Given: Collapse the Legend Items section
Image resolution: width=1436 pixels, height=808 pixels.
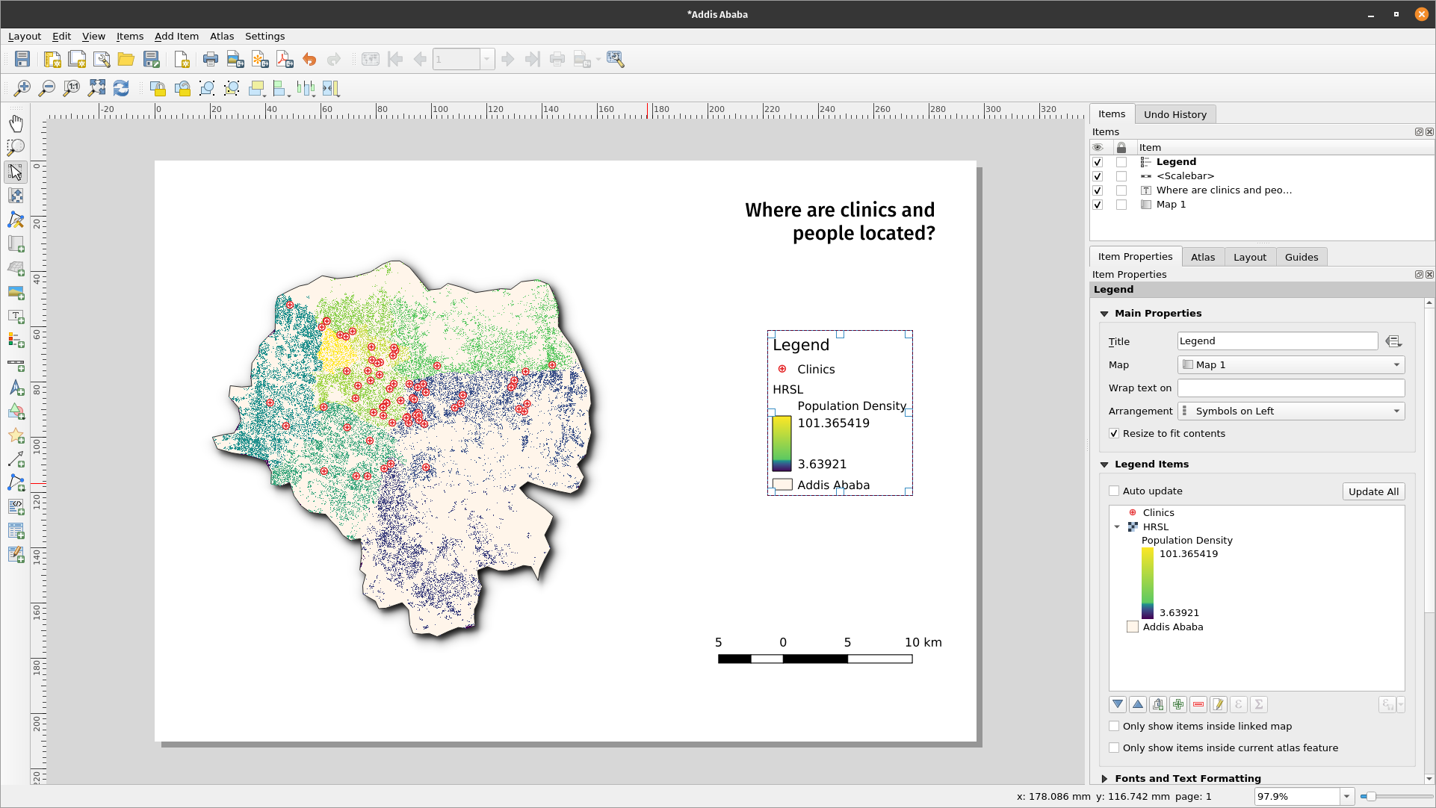Looking at the screenshot, I should click(1104, 464).
